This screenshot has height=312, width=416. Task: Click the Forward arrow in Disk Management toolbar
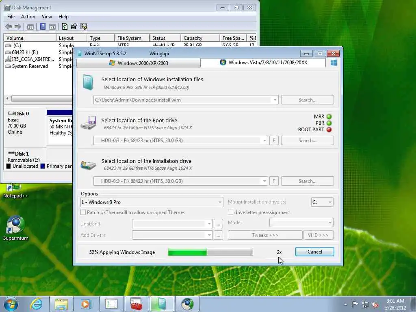(18, 26)
